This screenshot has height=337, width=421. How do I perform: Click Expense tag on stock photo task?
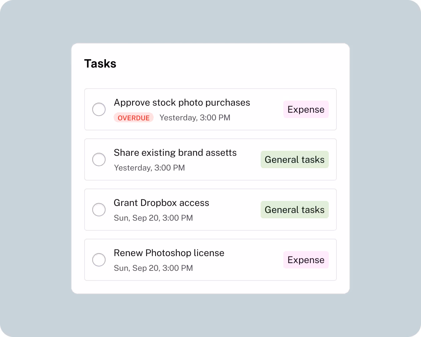[x=306, y=109]
